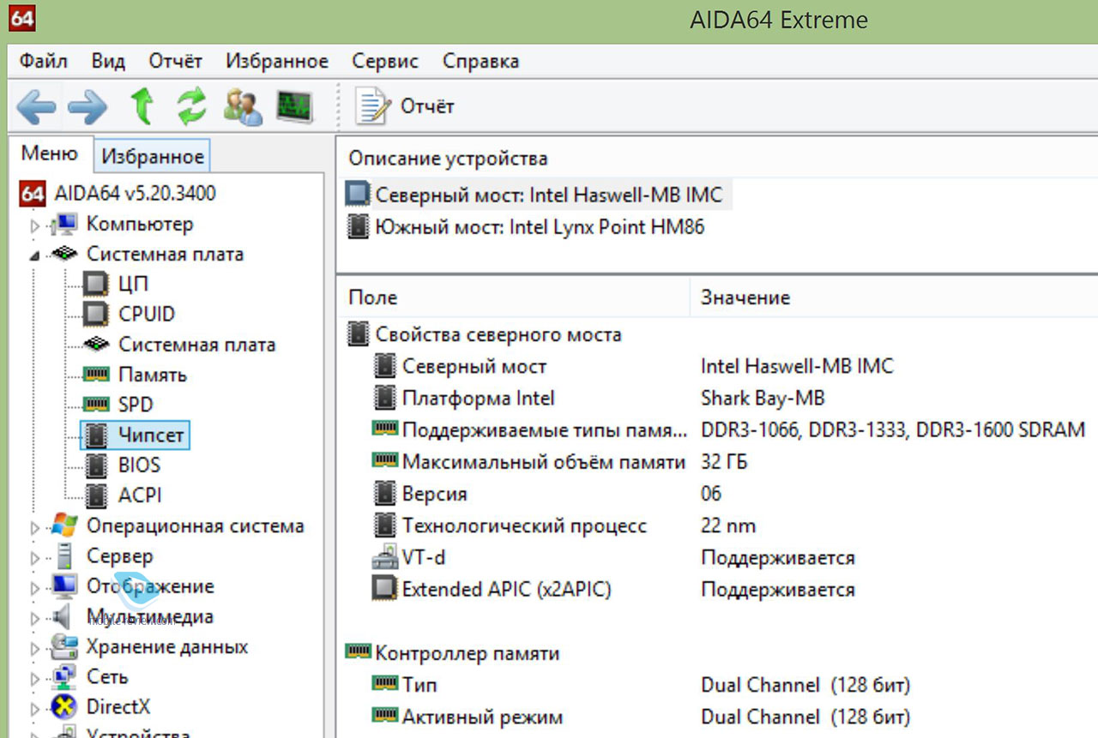The height and width of the screenshot is (738, 1098).
Task: Open the Справка menu
Action: 480,62
